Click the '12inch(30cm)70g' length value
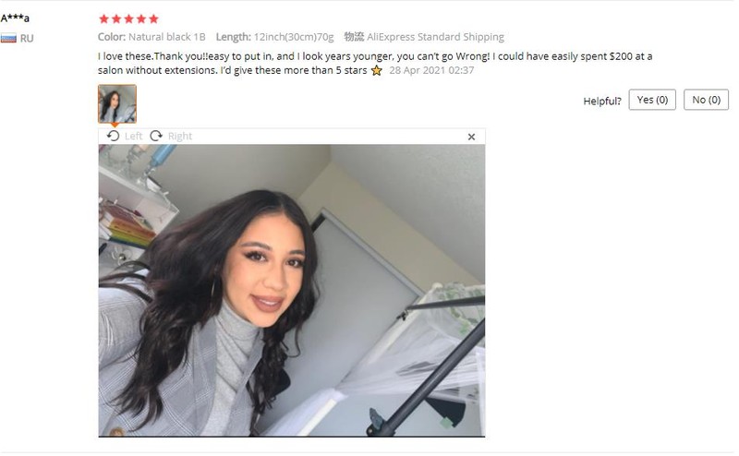The height and width of the screenshot is (456, 739). (x=294, y=37)
